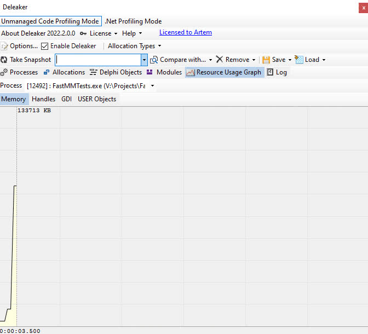The width and height of the screenshot is (368, 334).
Task: Click the Save floppy disk icon
Action: (266, 60)
